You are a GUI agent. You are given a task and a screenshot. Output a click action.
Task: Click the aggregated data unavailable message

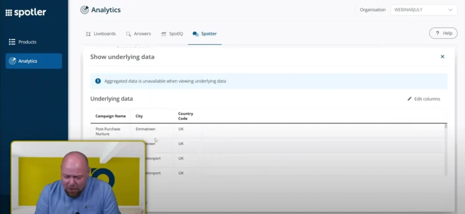pyautogui.click(x=165, y=81)
